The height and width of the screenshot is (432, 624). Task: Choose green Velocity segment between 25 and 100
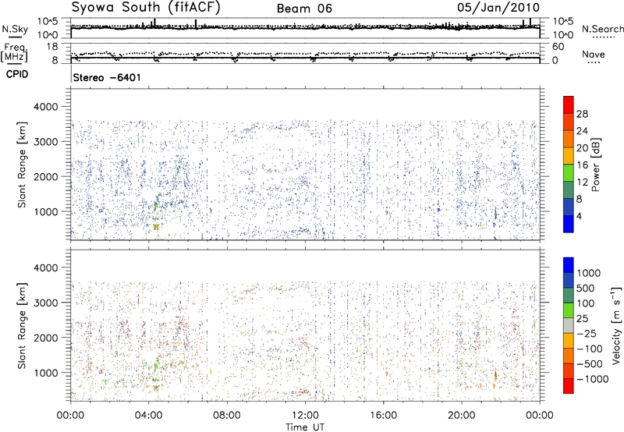569,310
